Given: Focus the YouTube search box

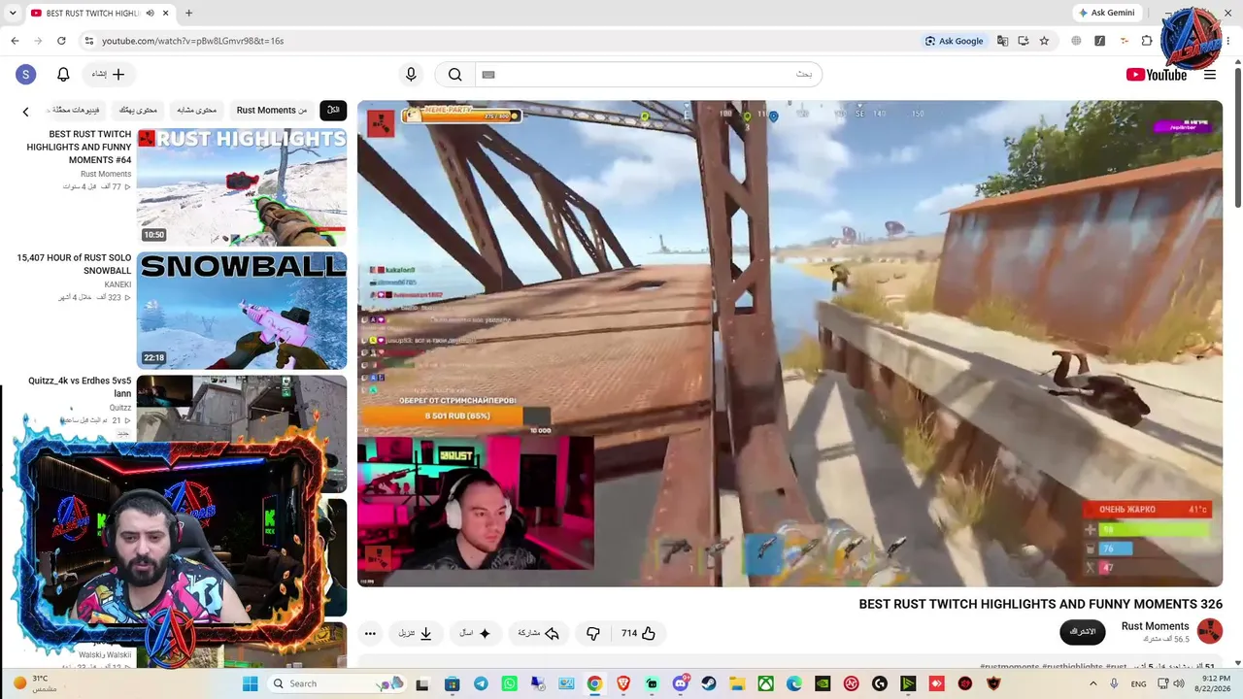Looking at the screenshot, I should click(649, 75).
